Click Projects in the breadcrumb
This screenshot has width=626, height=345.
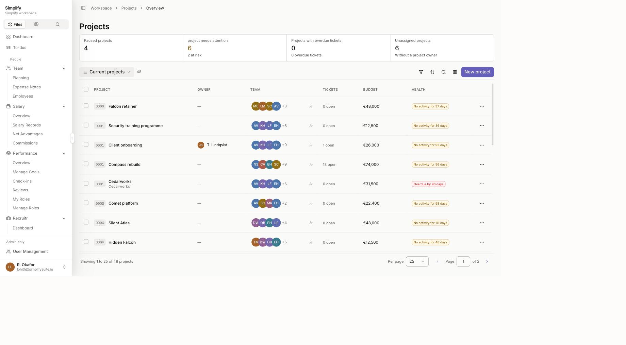pos(129,8)
